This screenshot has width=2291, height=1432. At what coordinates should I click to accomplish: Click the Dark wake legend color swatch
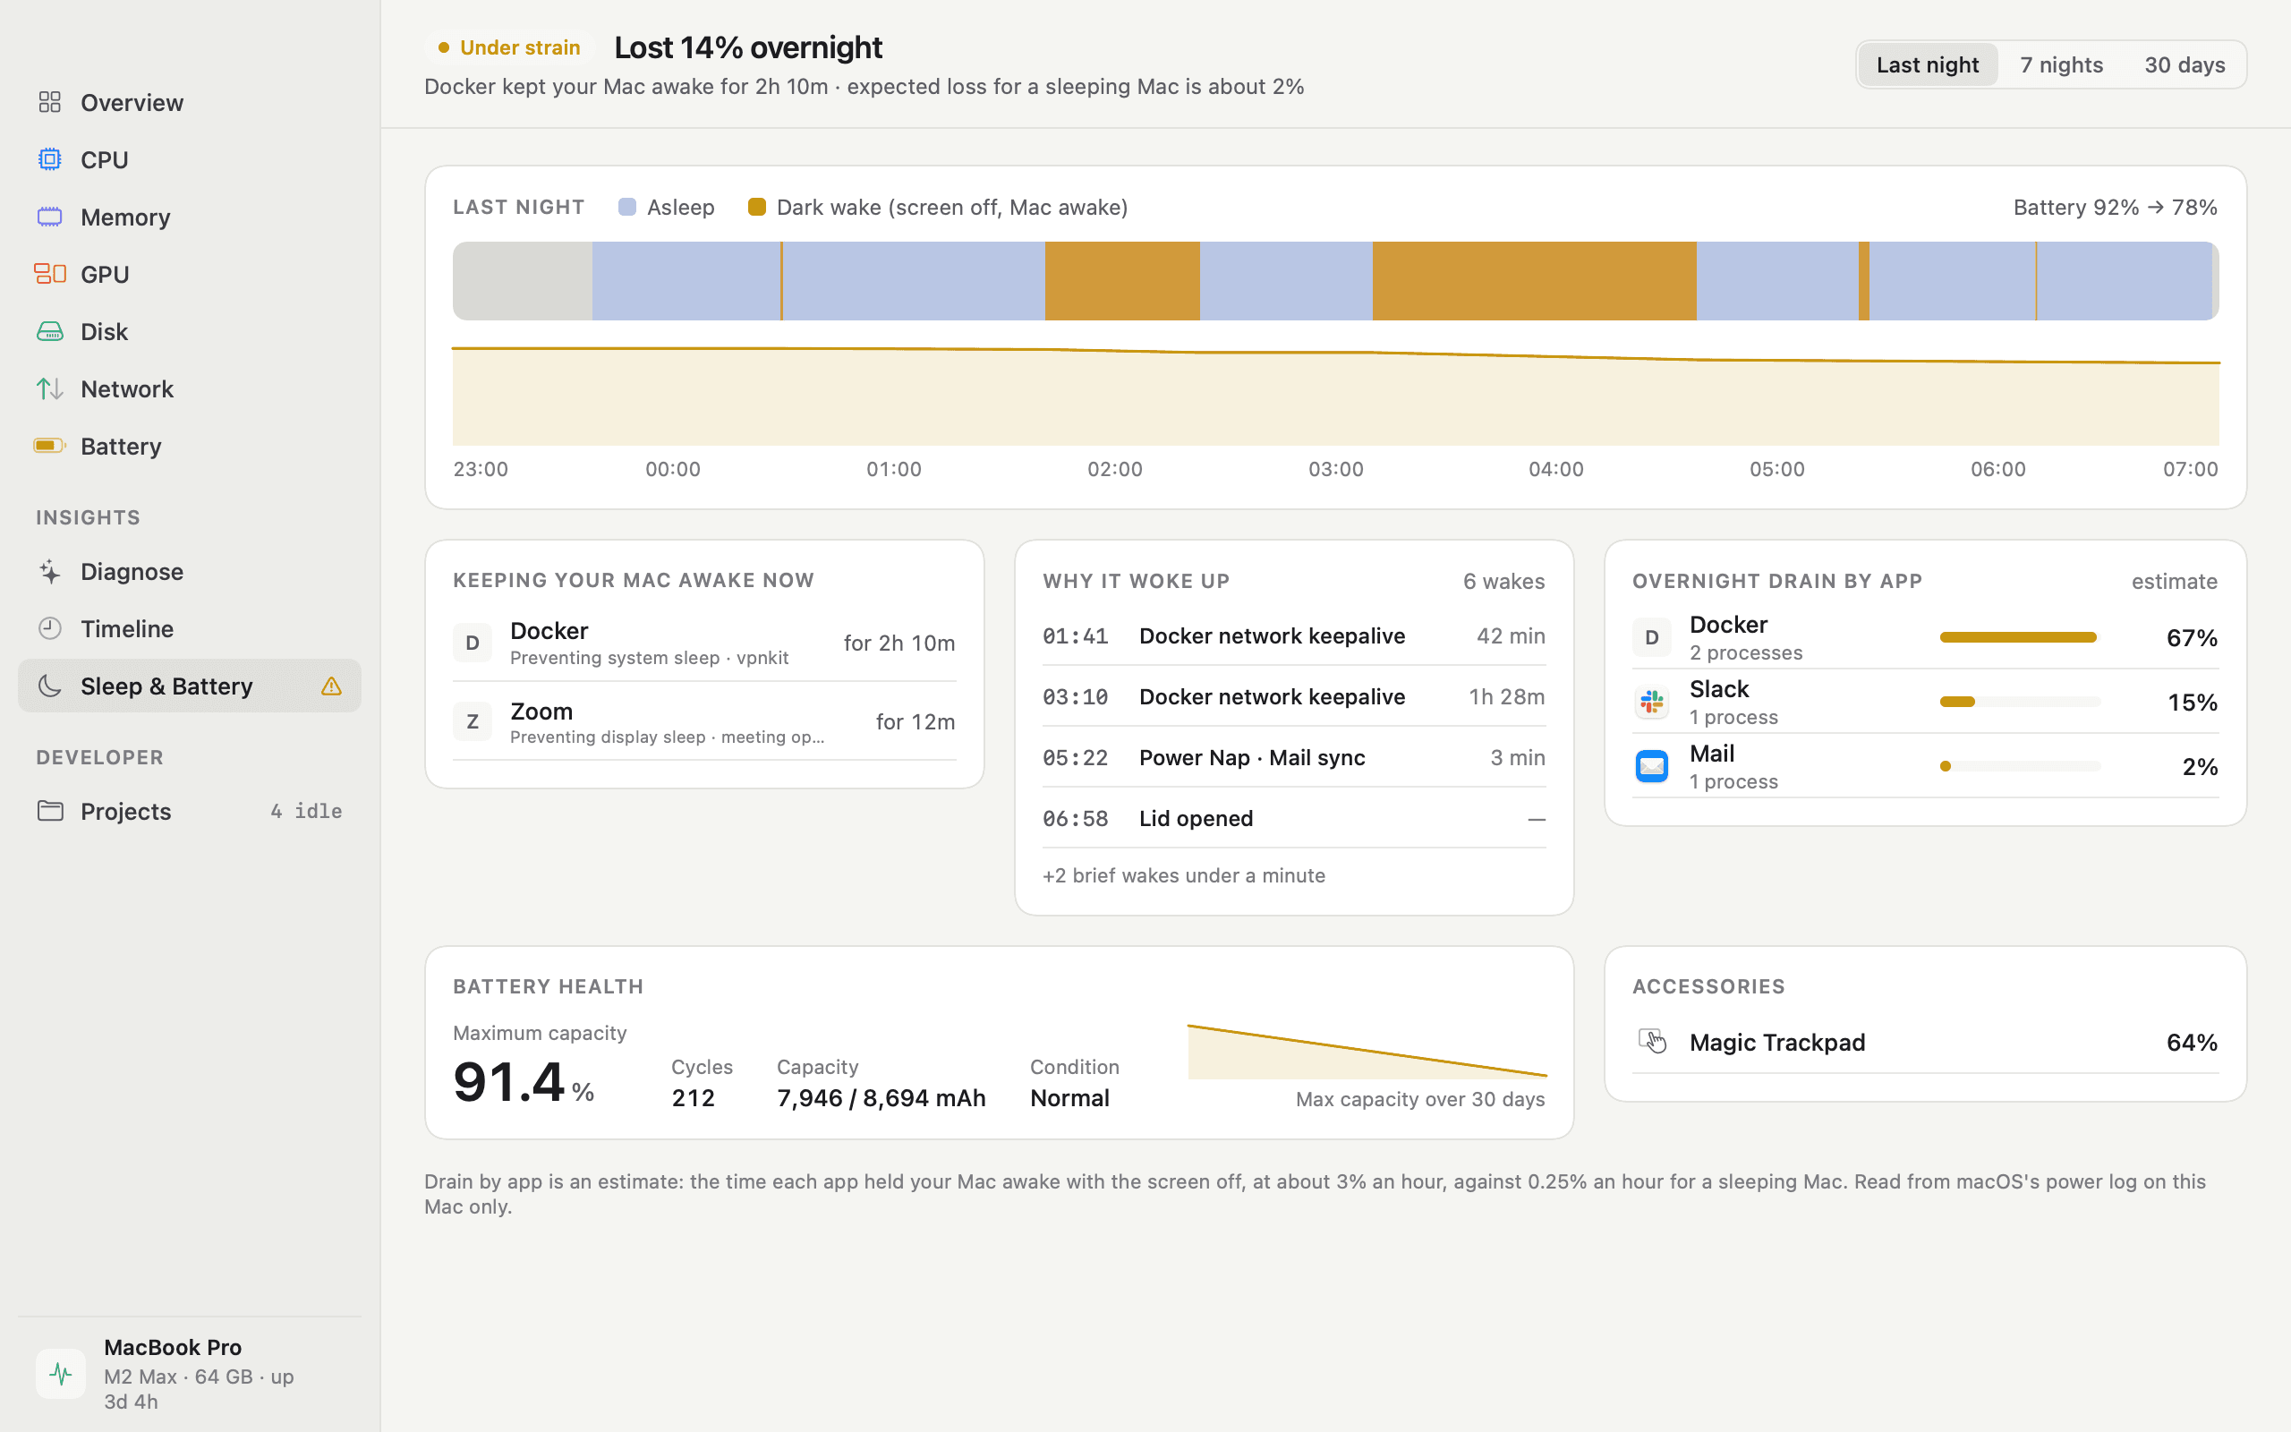tap(756, 207)
